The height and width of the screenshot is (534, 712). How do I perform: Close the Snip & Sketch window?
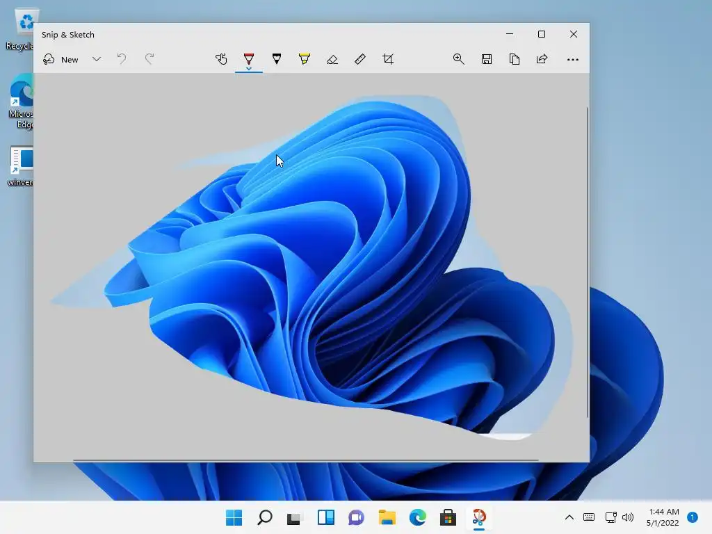574,34
